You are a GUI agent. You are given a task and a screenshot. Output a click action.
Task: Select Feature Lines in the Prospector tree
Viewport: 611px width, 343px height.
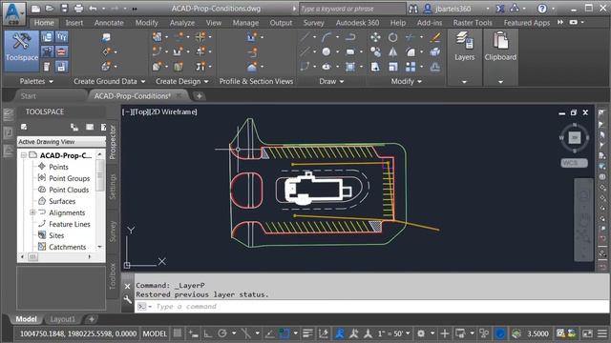pos(70,225)
